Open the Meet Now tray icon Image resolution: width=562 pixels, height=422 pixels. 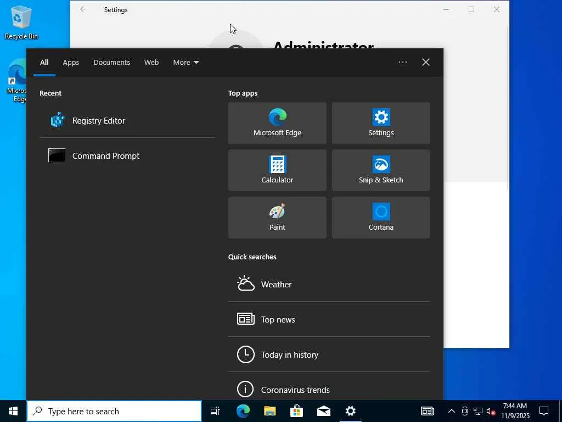click(465, 411)
